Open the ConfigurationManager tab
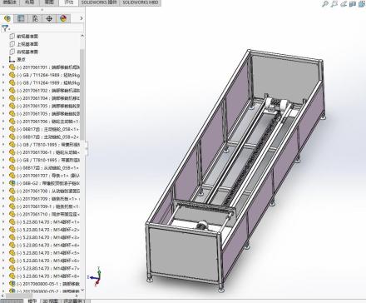366x303 pixels. 35,18
